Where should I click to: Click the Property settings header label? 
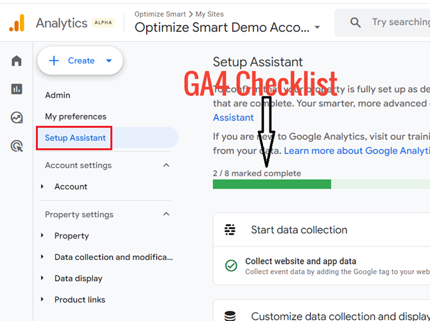(79, 214)
